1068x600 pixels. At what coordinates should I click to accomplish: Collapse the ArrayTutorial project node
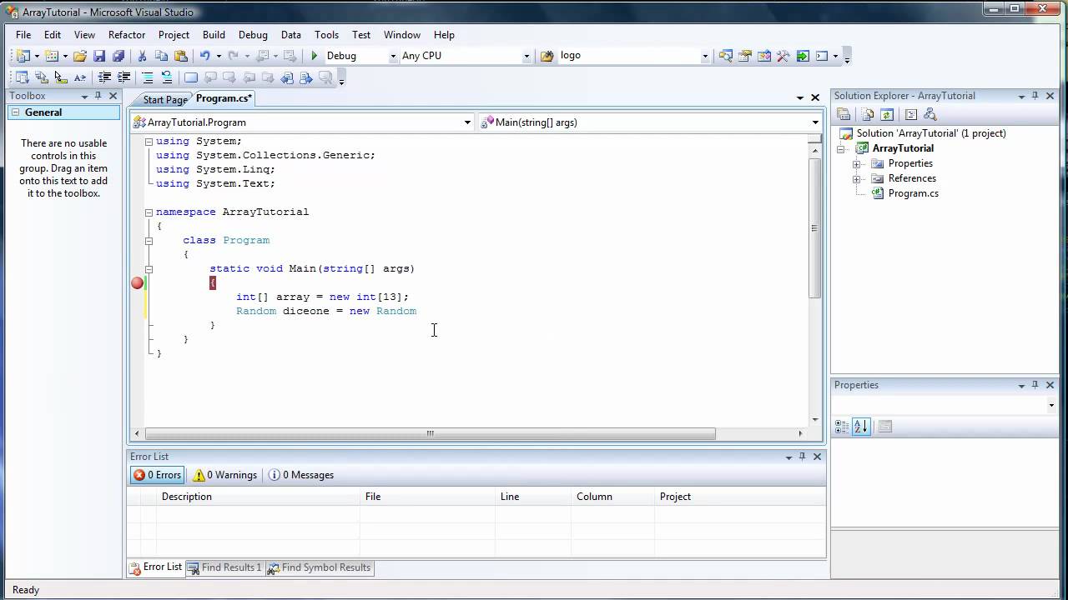point(842,148)
